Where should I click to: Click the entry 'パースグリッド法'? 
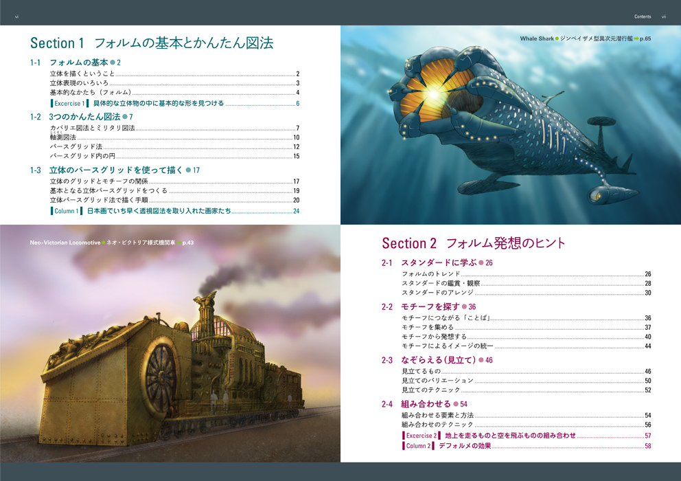coord(174,147)
